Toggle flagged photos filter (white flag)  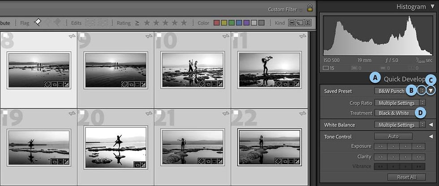pyautogui.click(x=38, y=23)
